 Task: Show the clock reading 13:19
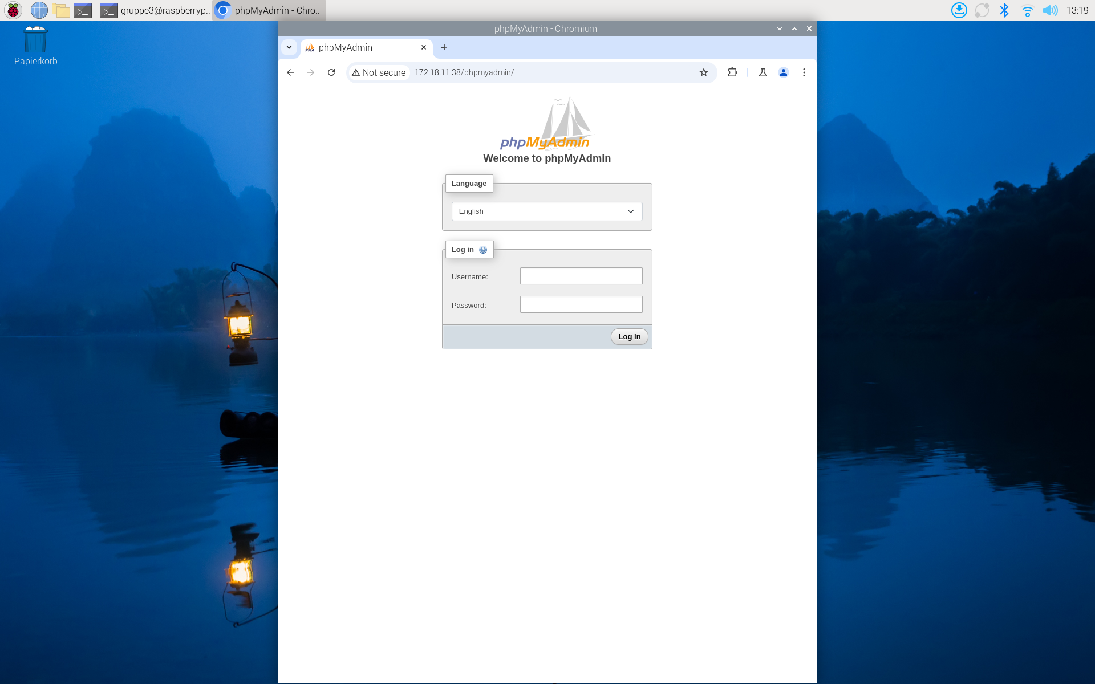pos(1077,10)
